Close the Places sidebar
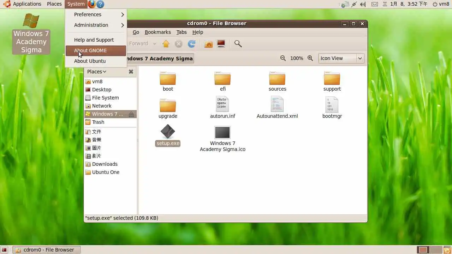 pyautogui.click(x=131, y=72)
